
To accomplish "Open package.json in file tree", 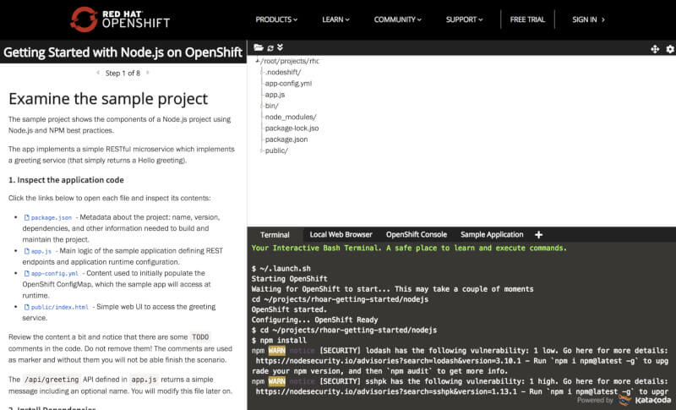I will (286, 139).
